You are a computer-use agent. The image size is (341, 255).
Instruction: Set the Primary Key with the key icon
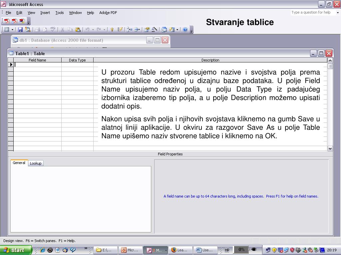[112, 30]
